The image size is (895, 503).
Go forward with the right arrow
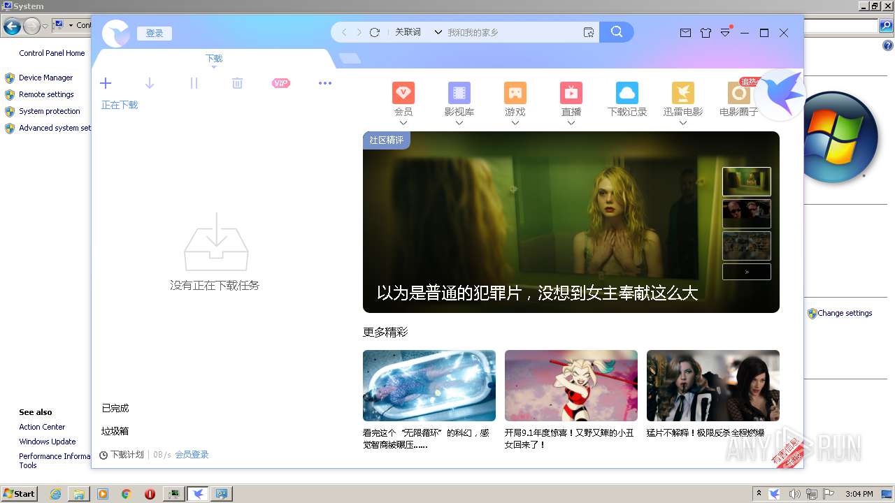pyautogui.click(x=359, y=32)
